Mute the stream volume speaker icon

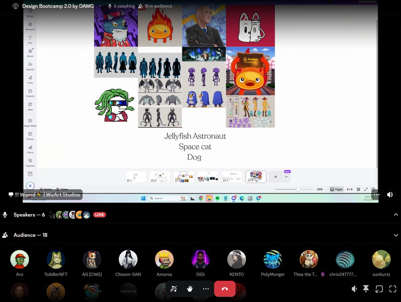coord(390,194)
